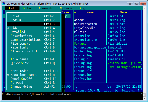Viewport: 148px width, 102px height.
Task: Select Sort modes menu entry
Action: tap(33, 71)
